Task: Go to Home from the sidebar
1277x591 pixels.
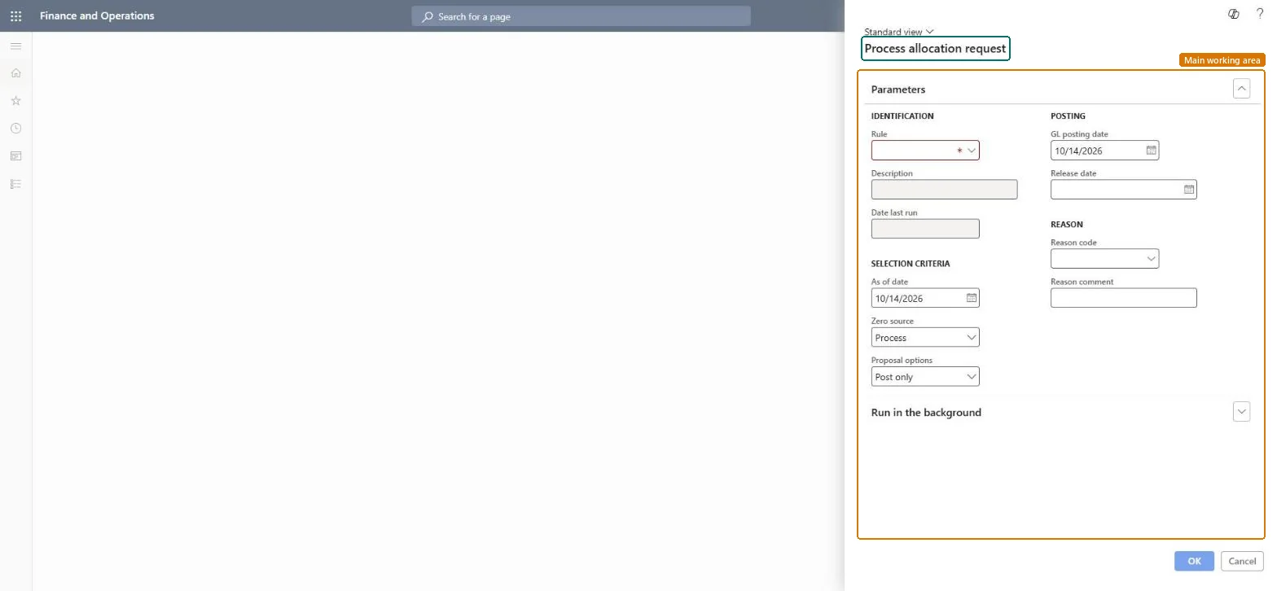Action: tap(15, 73)
